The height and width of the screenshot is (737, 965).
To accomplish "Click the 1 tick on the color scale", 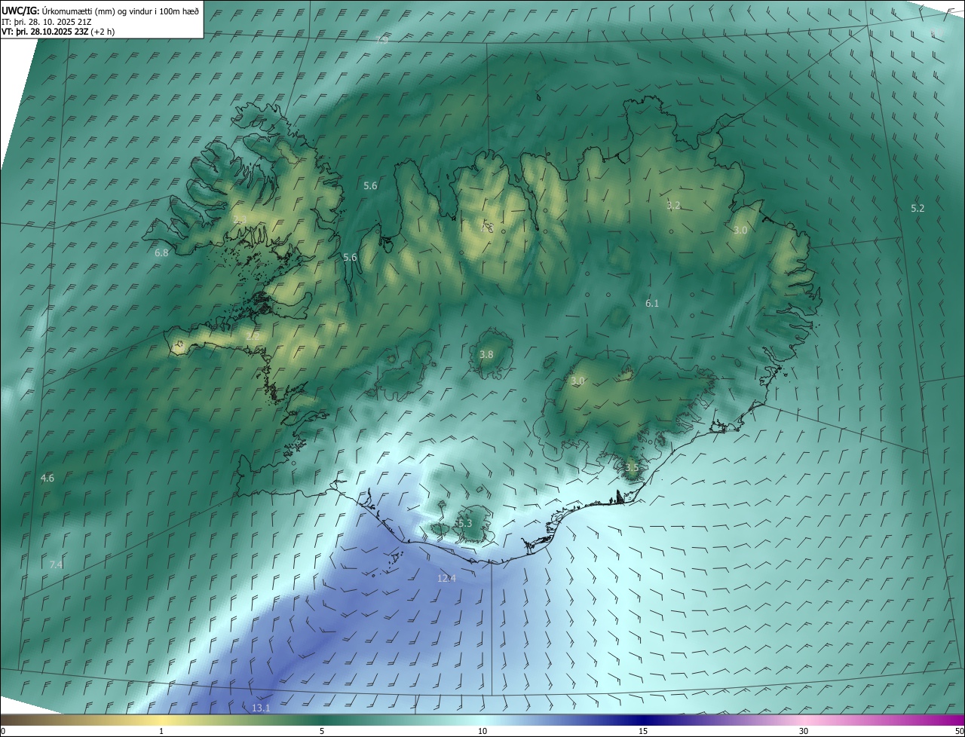I will pos(161,731).
